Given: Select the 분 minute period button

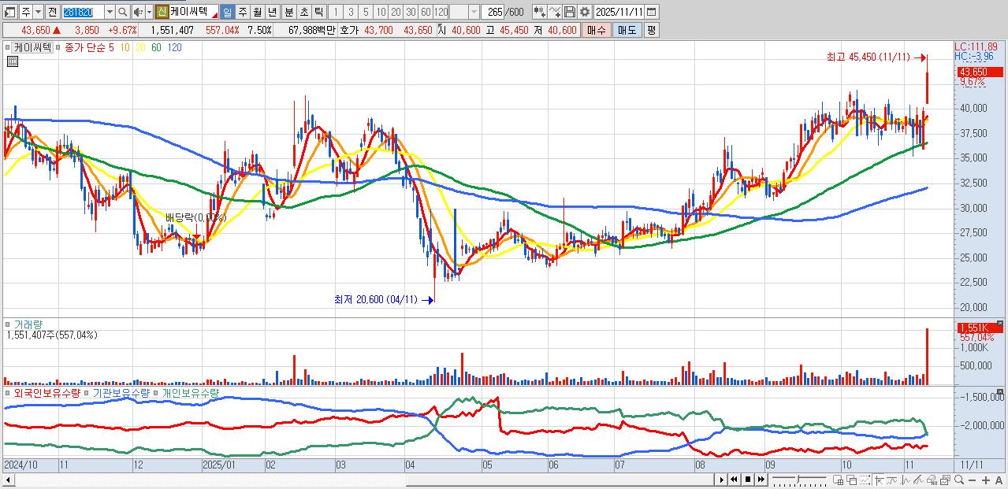Looking at the screenshot, I should (289, 12).
